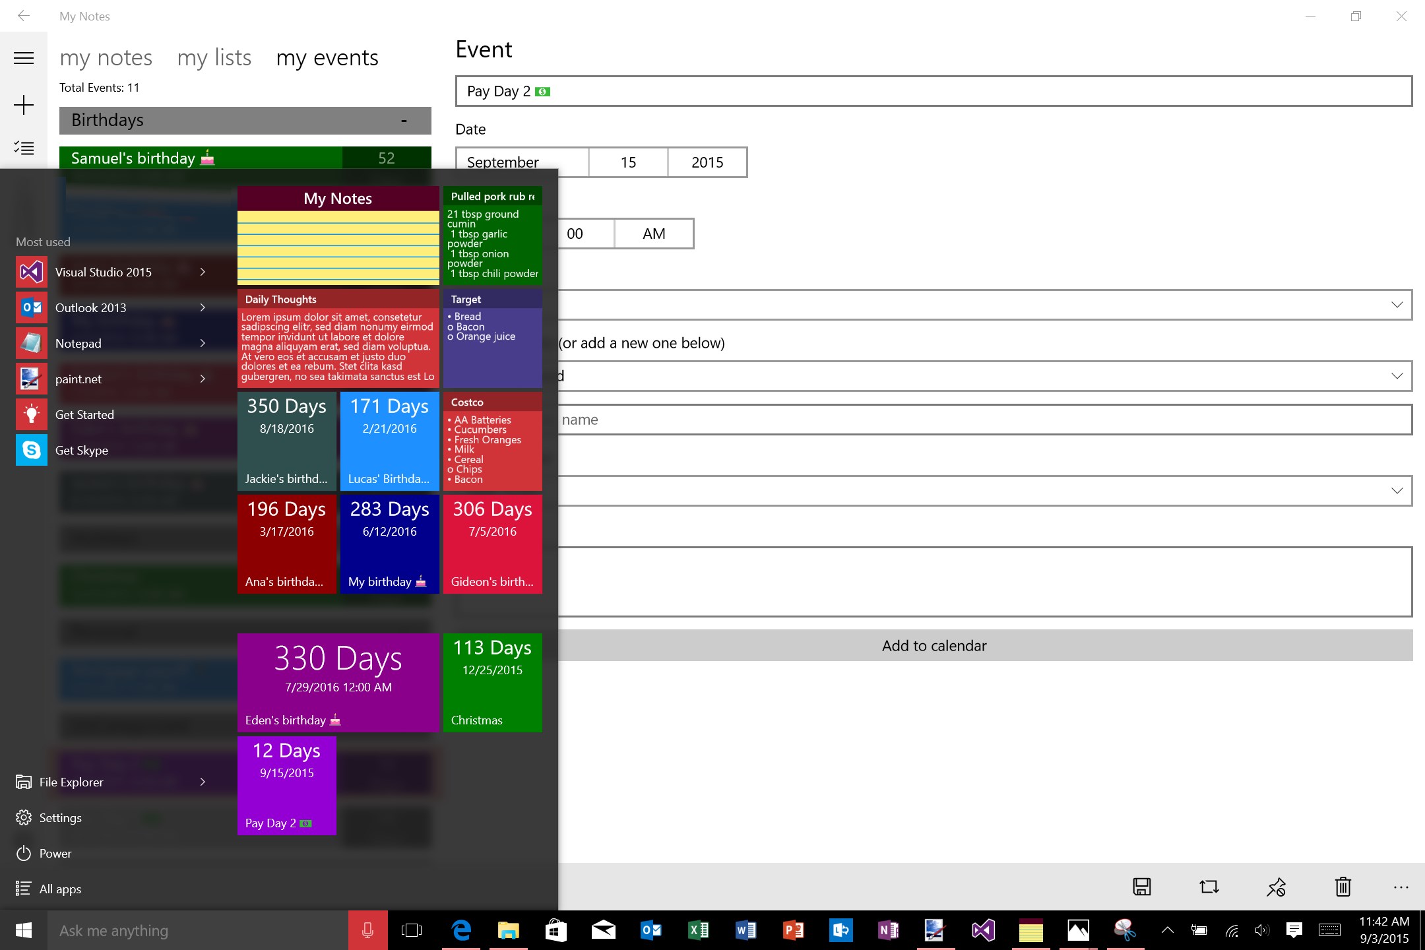Collapse the Birthdays group header
The height and width of the screenshot is (950, 1425).
pyautogui.click(x=404, y=121)
